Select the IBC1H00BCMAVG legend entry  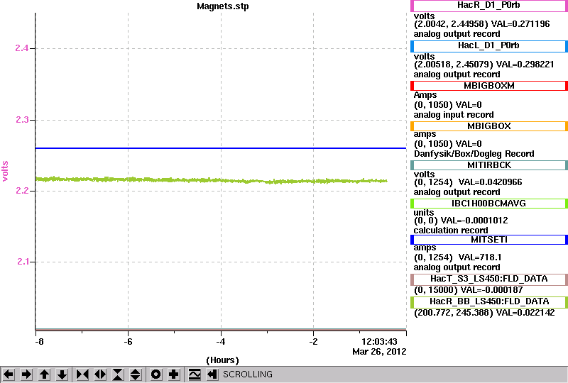(x=488, y=204)
